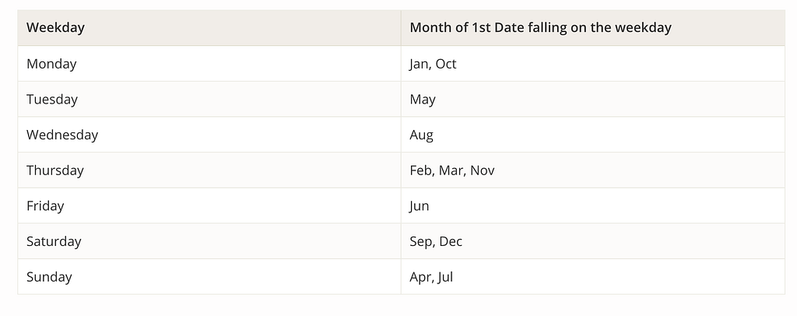The image size is (797, 316).
Task: Select the Thursday cell
Action: point(54,170)
